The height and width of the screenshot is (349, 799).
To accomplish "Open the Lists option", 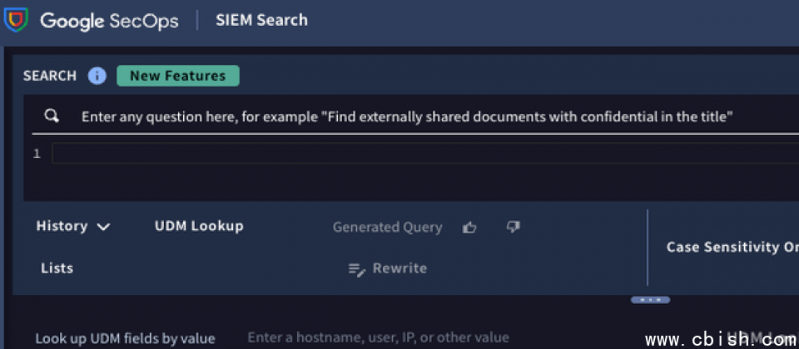I will pyautogui.click(x=57, y=268).
